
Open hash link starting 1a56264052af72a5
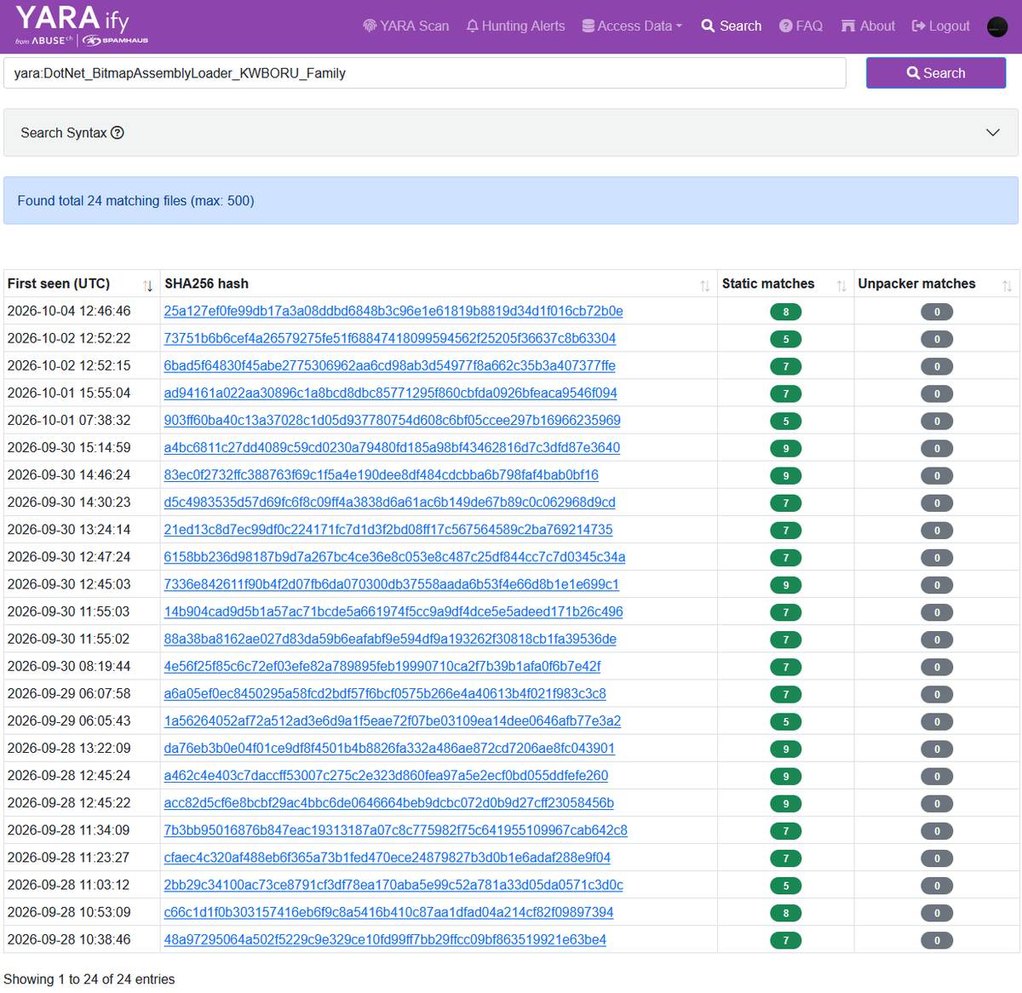[x=393, y=720]
